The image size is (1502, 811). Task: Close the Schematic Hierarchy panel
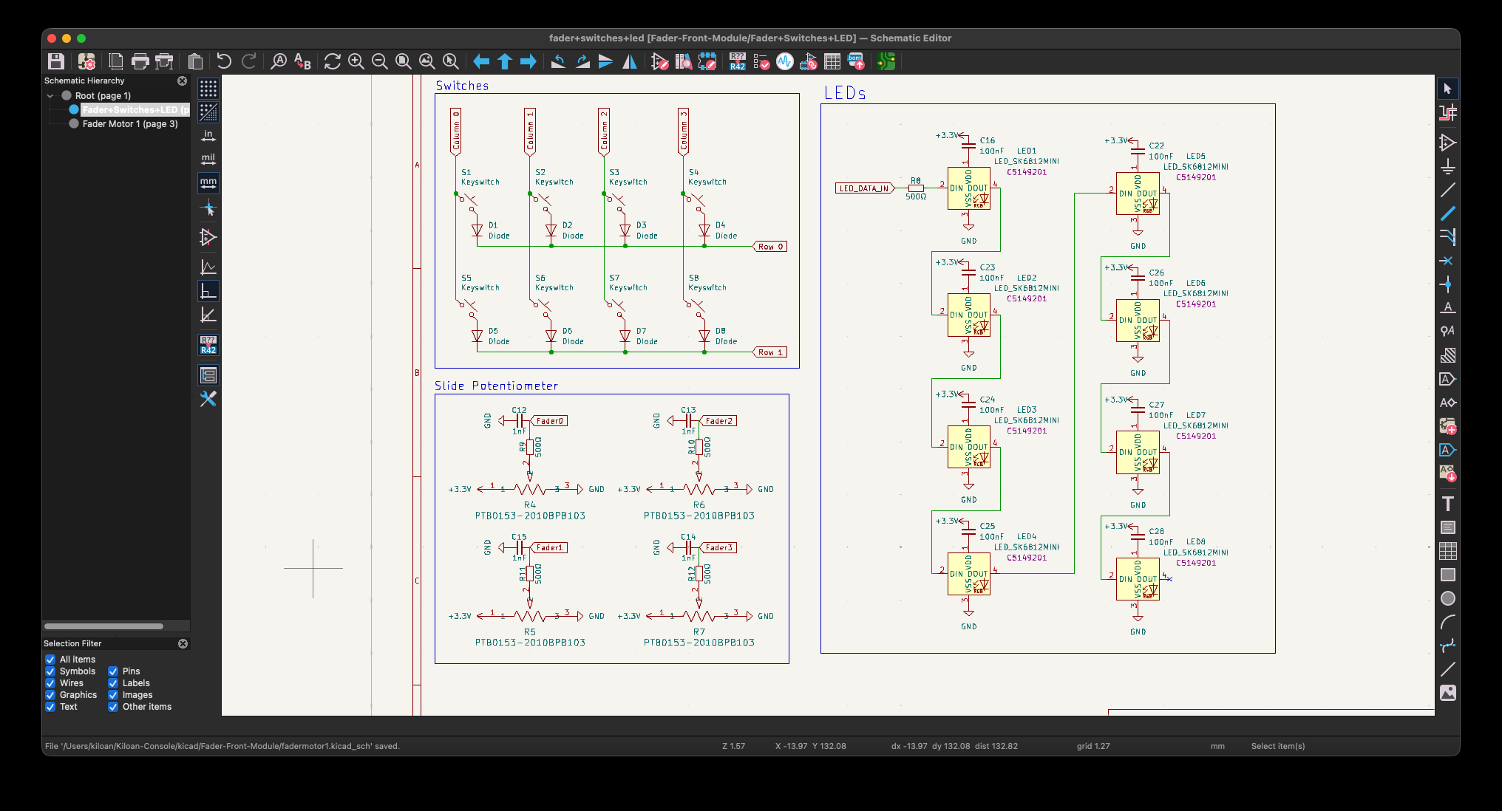(182, 81)
